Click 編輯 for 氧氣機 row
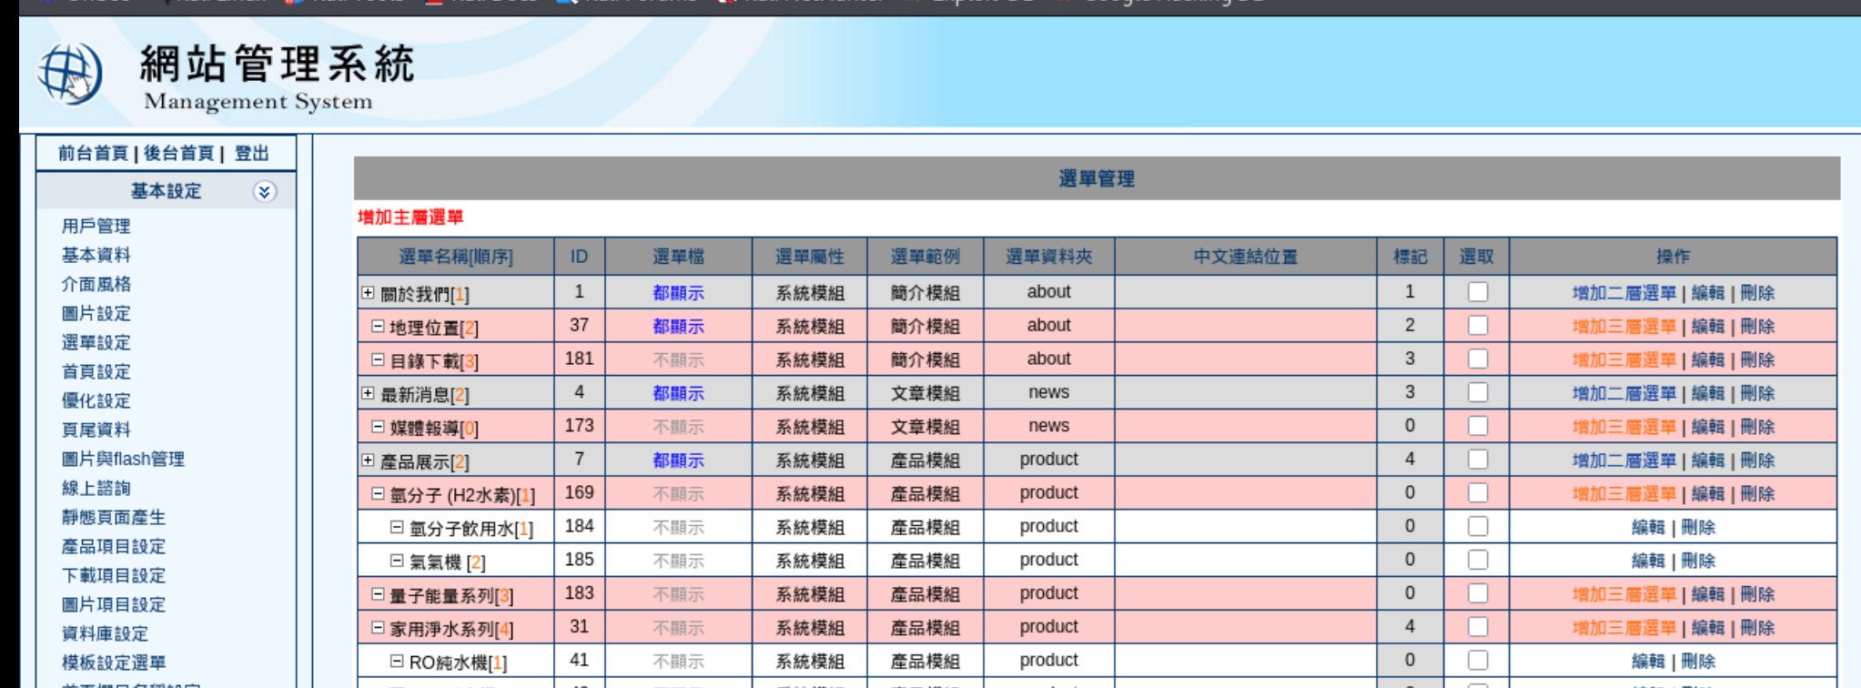 tap(1648, 562)
